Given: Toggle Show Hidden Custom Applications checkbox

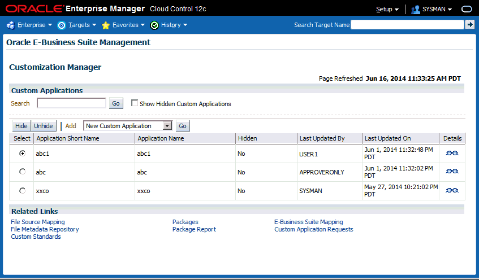Looking at the screenshot, I should [x=135, y=103].
